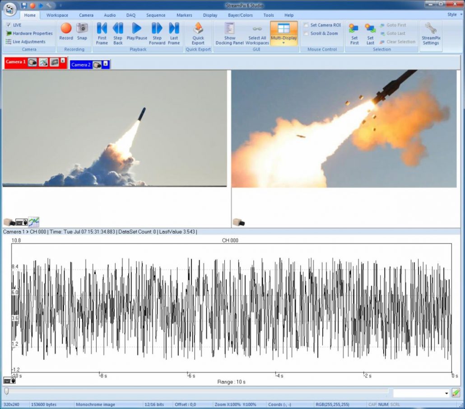The image size is (465, 409).
Task: Open the Bayer/Colors tab
Action: coord(241,15)
